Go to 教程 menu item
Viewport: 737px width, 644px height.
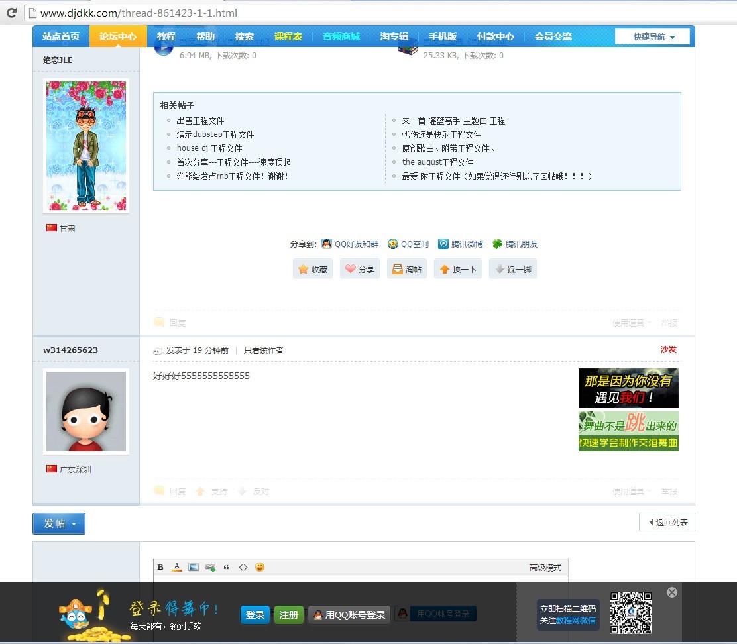(166, 36)
